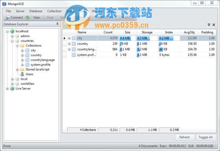
Task: Expand the worldGeo database node
Action: coord(12,84)
